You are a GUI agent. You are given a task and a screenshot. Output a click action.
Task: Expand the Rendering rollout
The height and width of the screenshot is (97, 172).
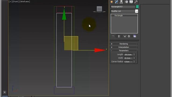tap(124, 44)
